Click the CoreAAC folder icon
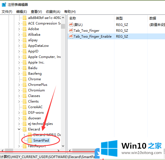The height and width of the screenshot is (160, 165). point(24,107)
